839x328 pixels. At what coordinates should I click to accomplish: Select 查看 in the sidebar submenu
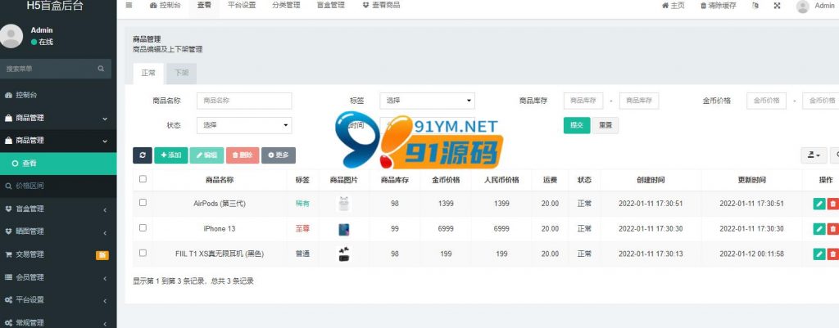tap(58, 164)
